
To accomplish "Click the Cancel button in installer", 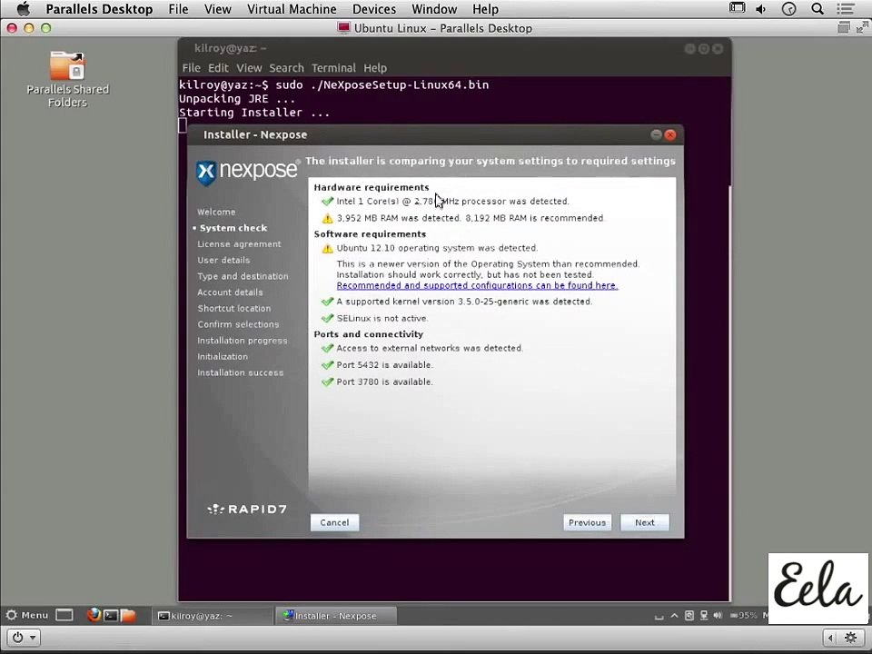I will 334,522.
